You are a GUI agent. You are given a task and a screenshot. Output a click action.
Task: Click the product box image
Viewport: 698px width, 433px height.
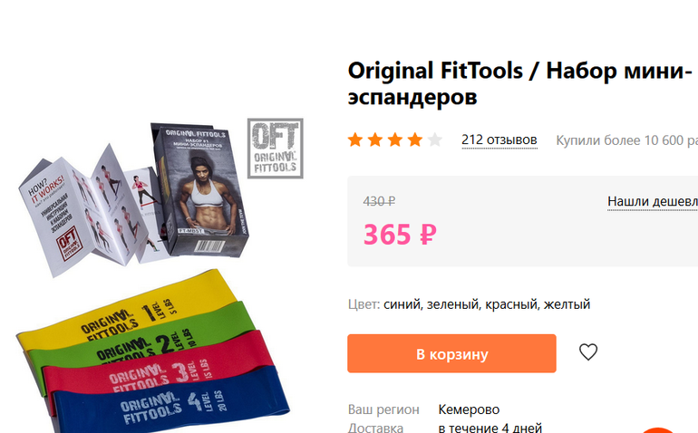coord(199,189)
